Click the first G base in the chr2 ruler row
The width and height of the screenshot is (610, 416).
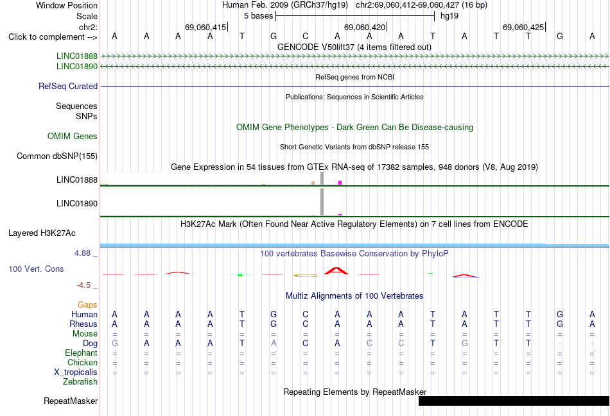tap(274, 36)
